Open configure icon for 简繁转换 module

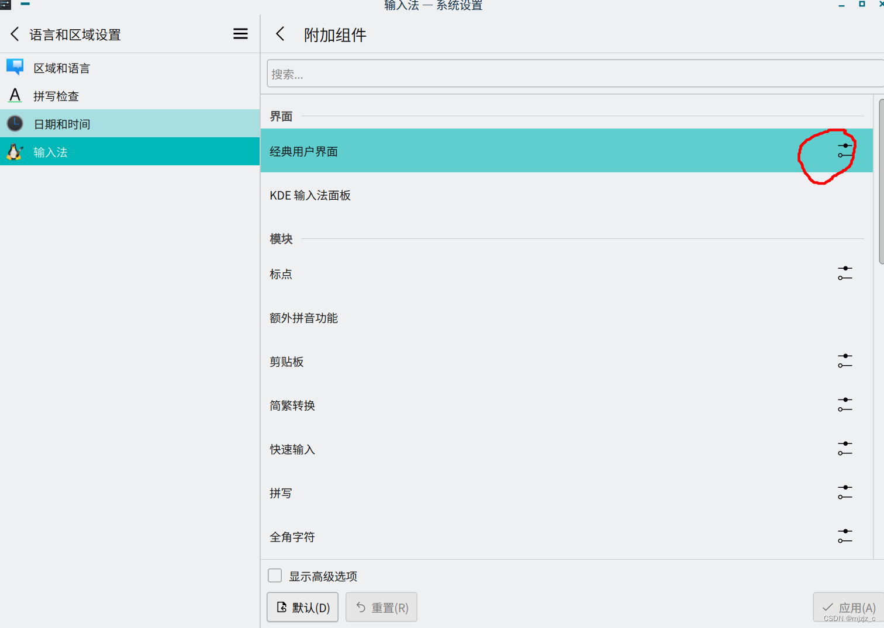[x=845, y=405]
